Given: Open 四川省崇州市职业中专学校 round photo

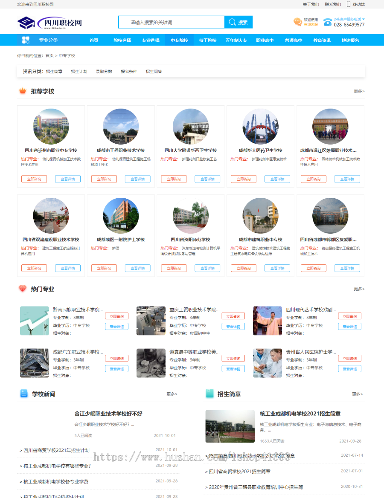Looking at the screenshot, I should [51, 126].
